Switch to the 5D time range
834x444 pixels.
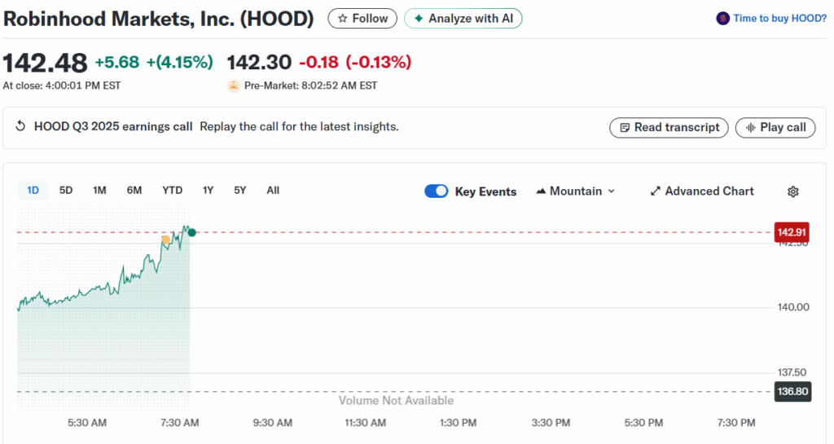tap(66, 191)
